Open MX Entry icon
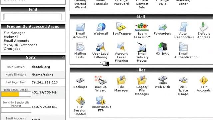 coord(162,47)
